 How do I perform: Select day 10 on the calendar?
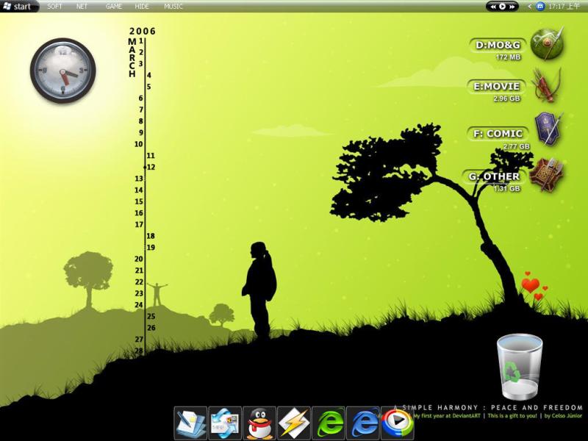[x=139, y=144]
